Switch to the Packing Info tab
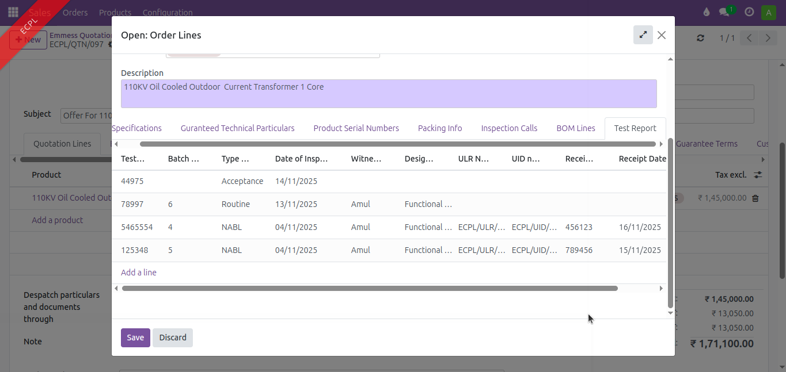The width and height of the screenshot is (786, 372). pos(440,128)
